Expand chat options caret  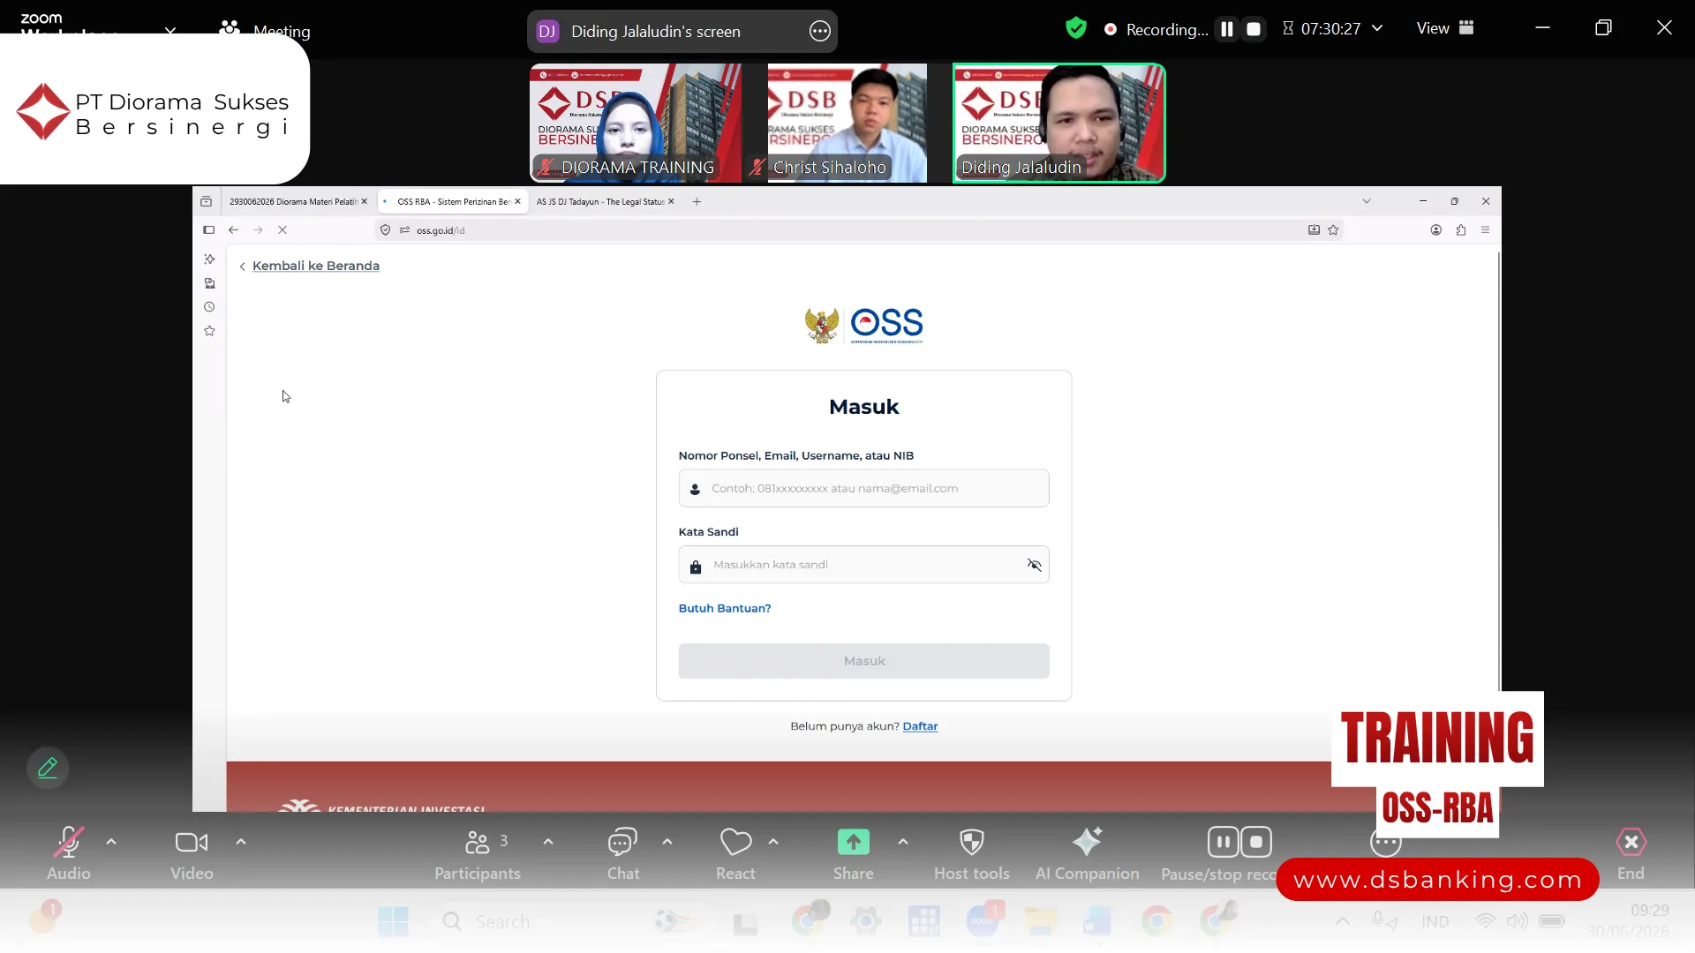coord(667,842)
